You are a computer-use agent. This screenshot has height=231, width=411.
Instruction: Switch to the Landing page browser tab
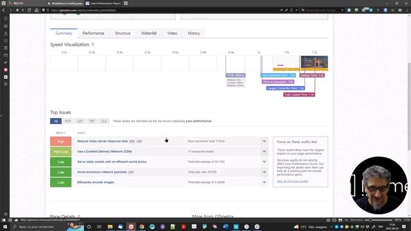[x=65, y=3]
